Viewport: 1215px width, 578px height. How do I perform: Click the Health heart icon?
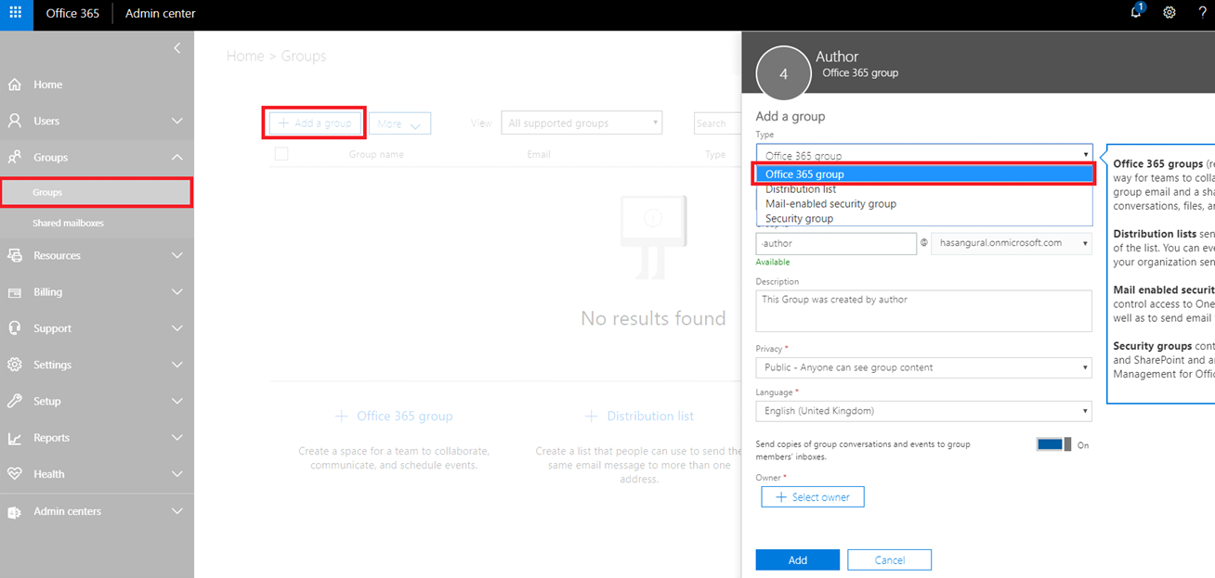(x=15, y=474)
